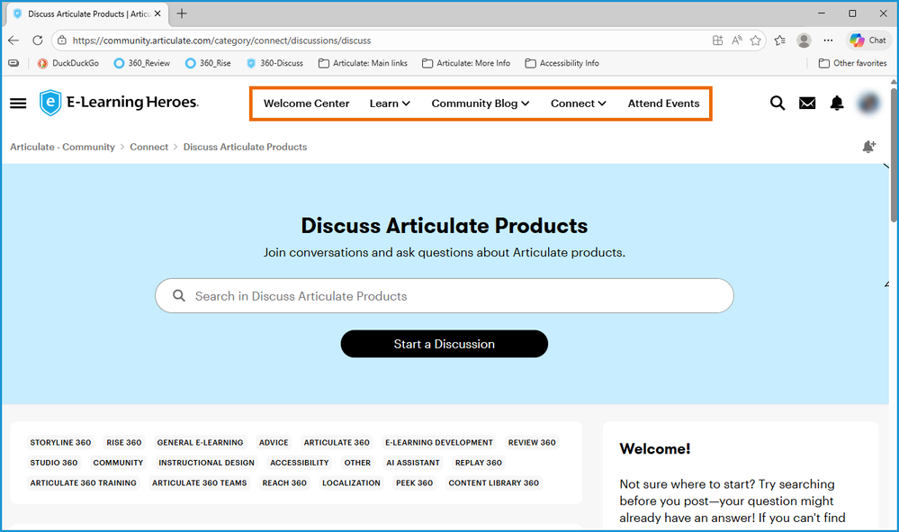Go to Articulate - Community breadcrumb
This screenshot has width=899, height=532.
62,147
